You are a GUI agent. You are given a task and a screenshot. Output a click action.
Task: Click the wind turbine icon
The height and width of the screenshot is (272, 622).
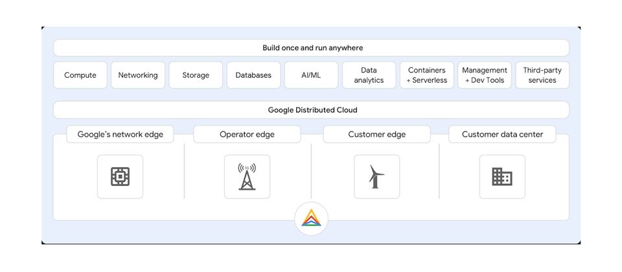[377, 176]
